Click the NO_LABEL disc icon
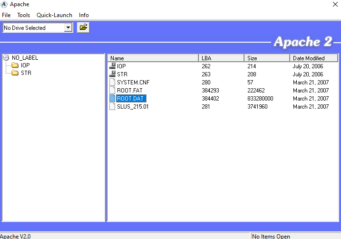 click(6, 58)
